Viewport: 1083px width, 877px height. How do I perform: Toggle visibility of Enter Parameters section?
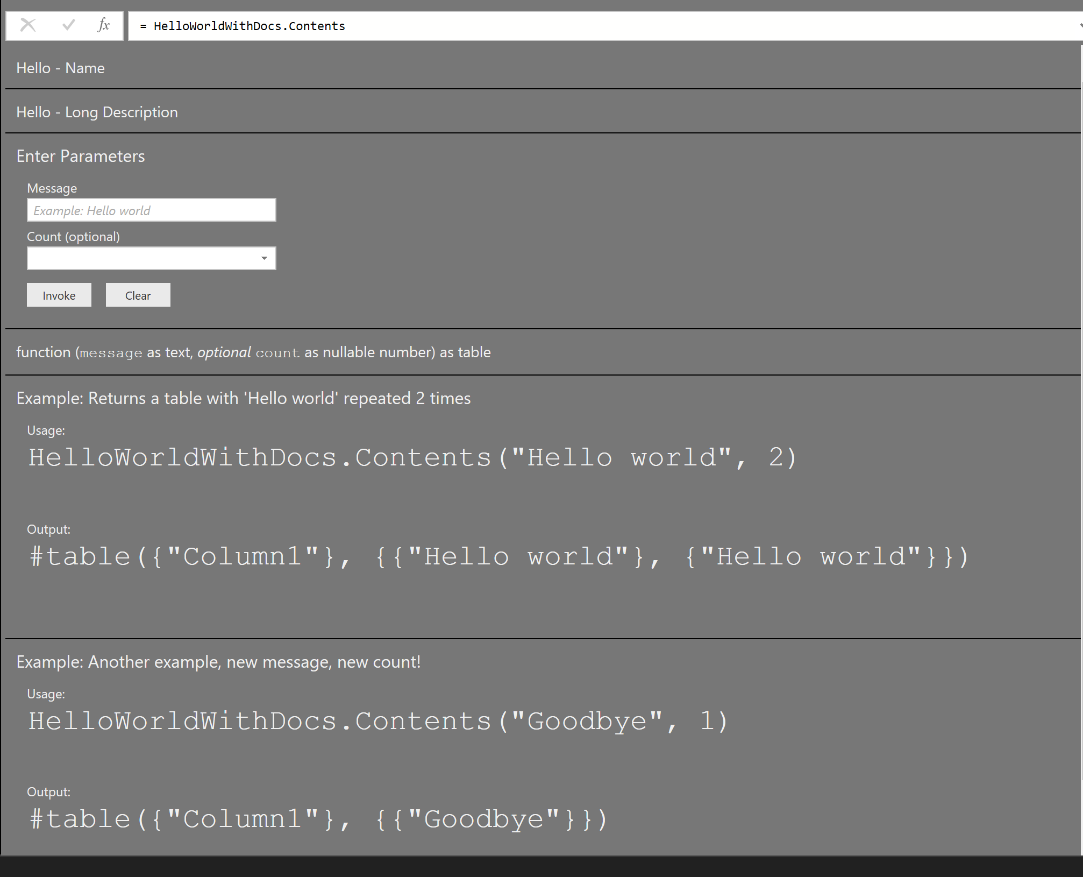(81, 157)
